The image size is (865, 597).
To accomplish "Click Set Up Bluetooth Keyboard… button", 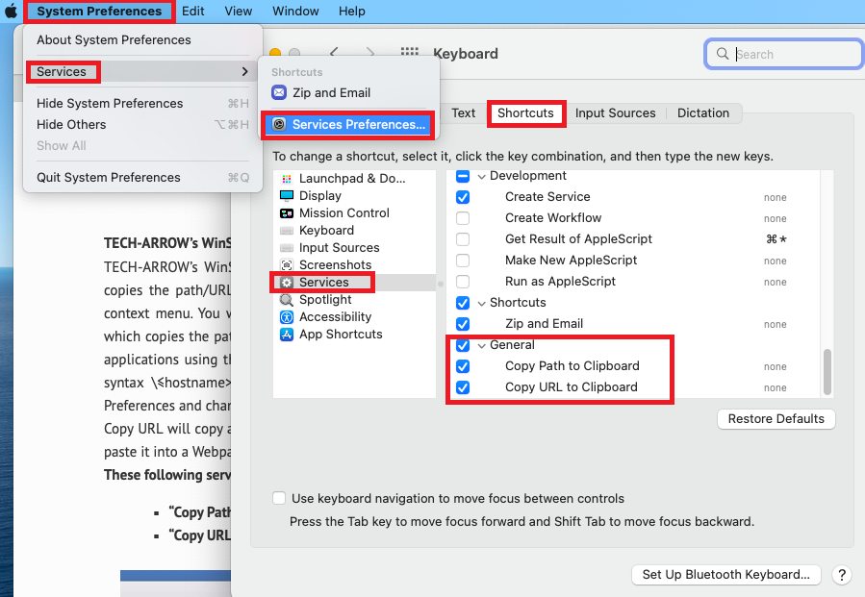I will point(725,575).
